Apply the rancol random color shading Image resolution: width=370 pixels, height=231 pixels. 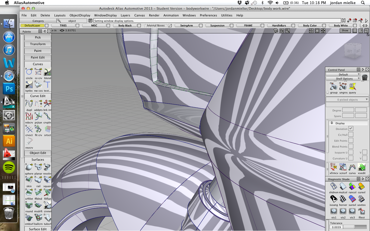[x=352, y=186]
